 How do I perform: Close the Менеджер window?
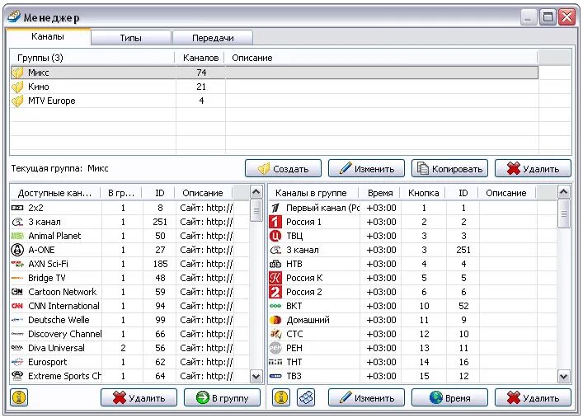567,17
